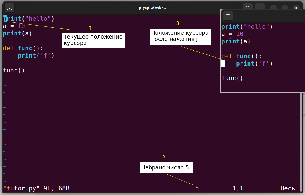
Task: Close the main terminal window
Action: [x=296, y=8]
